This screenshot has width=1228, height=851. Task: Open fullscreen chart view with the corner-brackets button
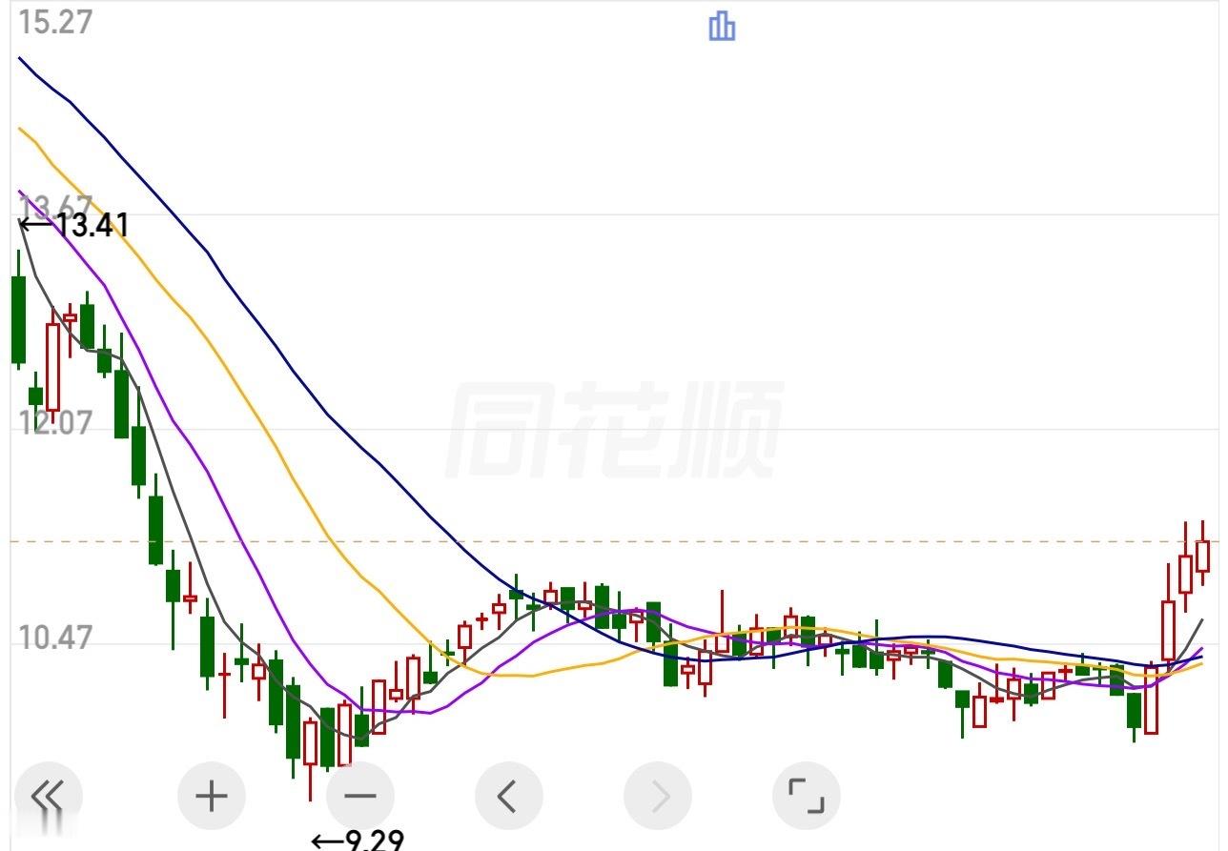click(807, 795)
